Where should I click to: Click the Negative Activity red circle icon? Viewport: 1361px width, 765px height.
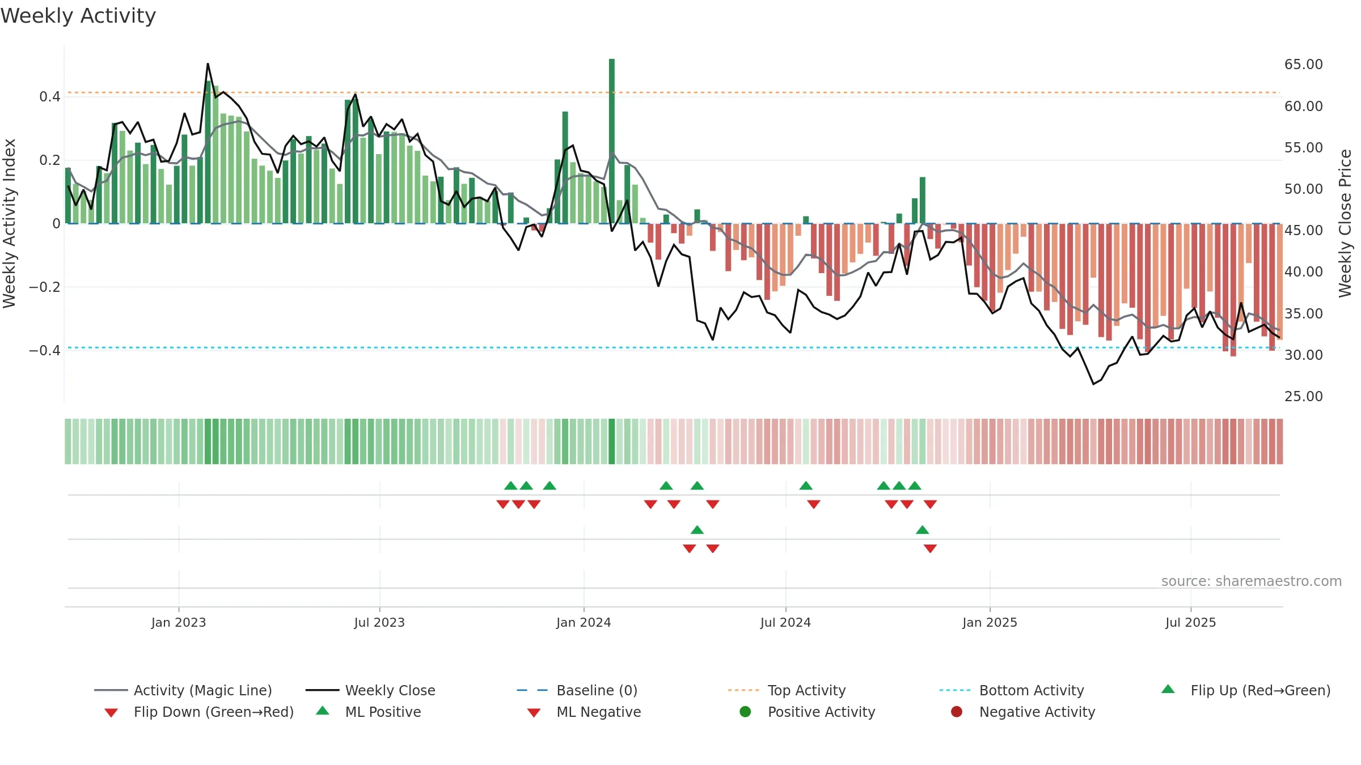tap(957, 711)
